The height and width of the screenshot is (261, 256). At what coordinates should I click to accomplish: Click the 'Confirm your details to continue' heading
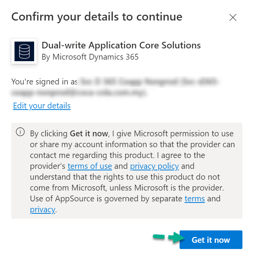tap(97, 17)
